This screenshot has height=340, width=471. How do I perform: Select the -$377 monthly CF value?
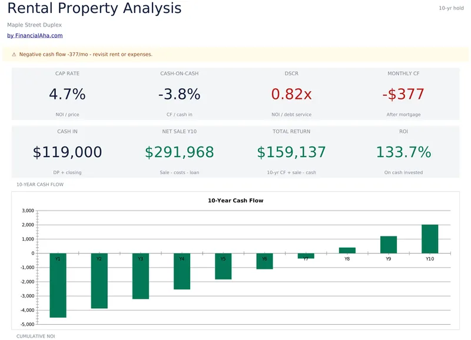403,94
